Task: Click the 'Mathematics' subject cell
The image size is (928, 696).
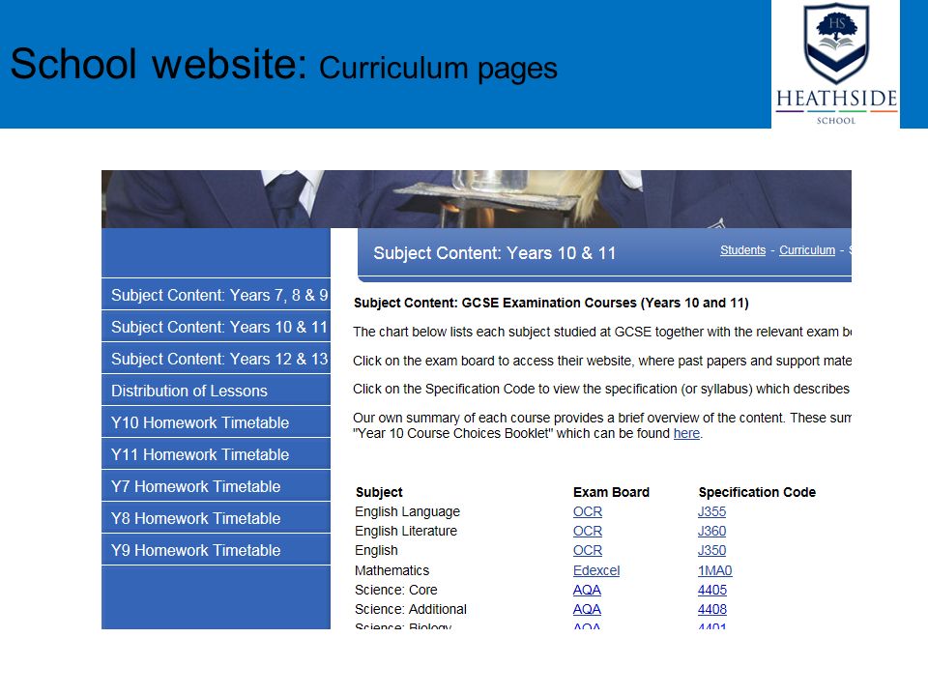Action: (391, 570)
